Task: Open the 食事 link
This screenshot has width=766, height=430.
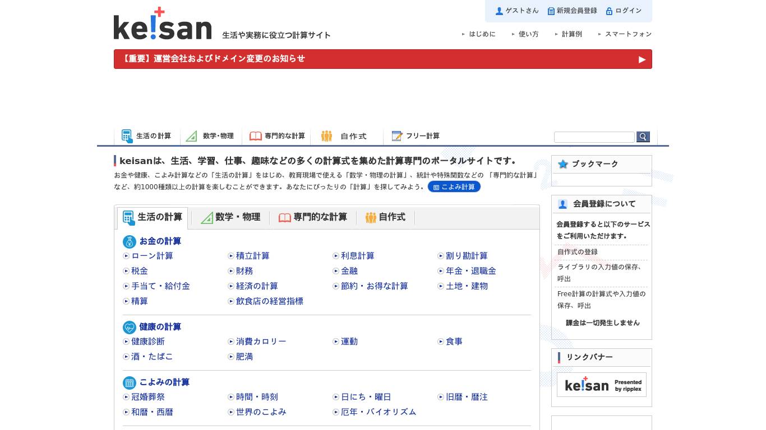Action: [x=454, y=342]
